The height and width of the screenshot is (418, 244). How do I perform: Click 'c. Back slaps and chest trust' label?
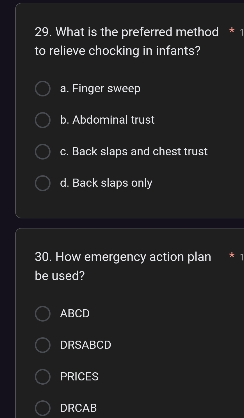pos(134,152)
